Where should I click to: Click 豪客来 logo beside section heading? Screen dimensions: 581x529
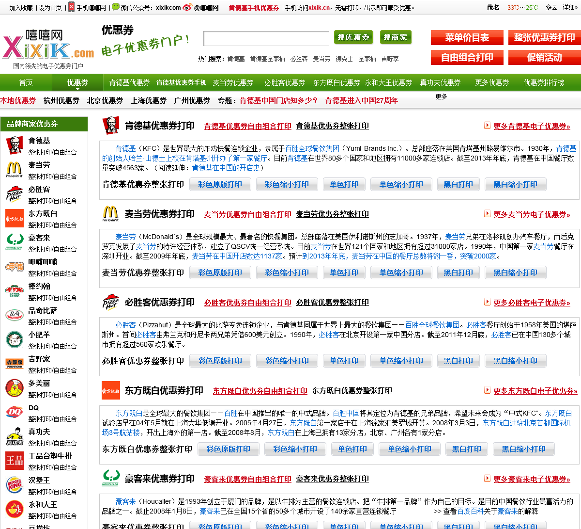pyautogui.click(x=110, y=479)
